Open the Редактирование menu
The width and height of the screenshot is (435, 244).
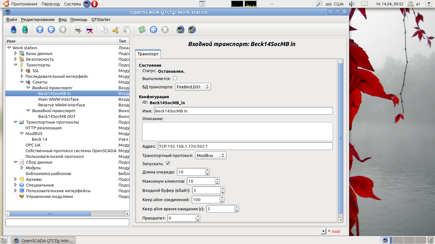[38, 19]
